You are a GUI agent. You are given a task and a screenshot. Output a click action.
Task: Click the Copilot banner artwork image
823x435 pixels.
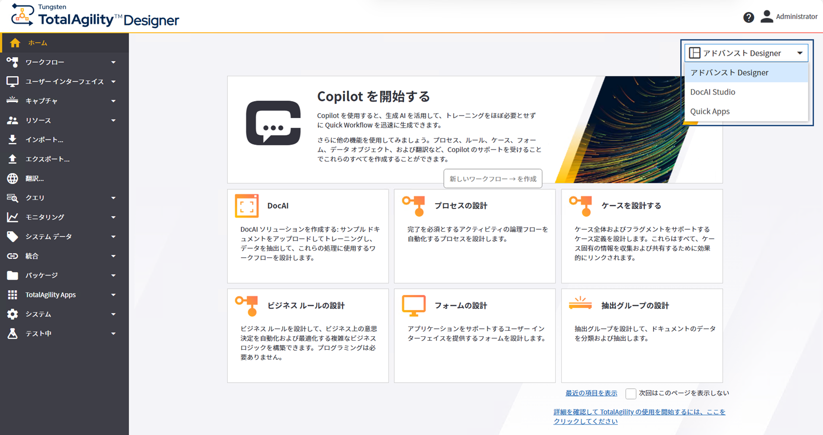tap(638, 130)
